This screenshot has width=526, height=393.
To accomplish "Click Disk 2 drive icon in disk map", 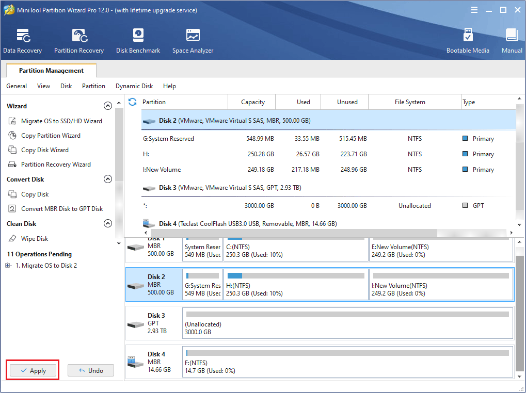I will pyautogui.click(x=136, y=285).
